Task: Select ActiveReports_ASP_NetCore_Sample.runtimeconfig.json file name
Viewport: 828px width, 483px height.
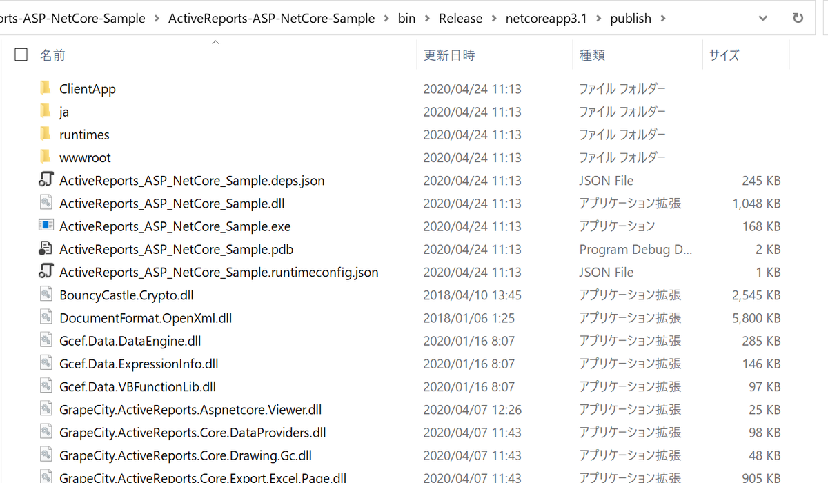Action: [x=219, y=272]
